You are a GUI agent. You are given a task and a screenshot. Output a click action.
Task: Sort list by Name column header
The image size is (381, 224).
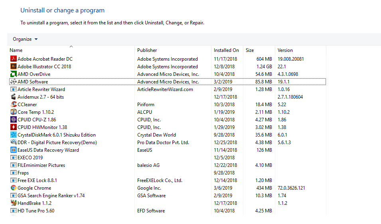16,50
